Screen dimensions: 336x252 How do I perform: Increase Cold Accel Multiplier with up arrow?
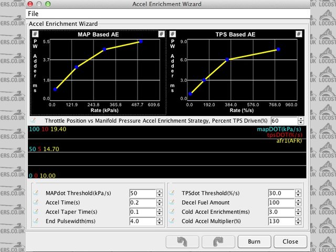pos(298,219)
